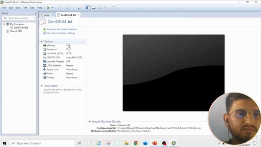The height and width of the screenshot is (147, 261).
Task: Take a snapshot using the toolbar icon
Action: coord(68,8)
